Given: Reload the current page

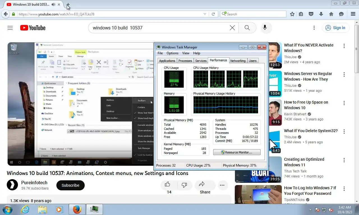Looking at the screenshot, I should coord(213,14).
